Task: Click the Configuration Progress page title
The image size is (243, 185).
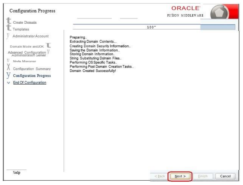Action: pyautogui.click(x=32, y=11)
